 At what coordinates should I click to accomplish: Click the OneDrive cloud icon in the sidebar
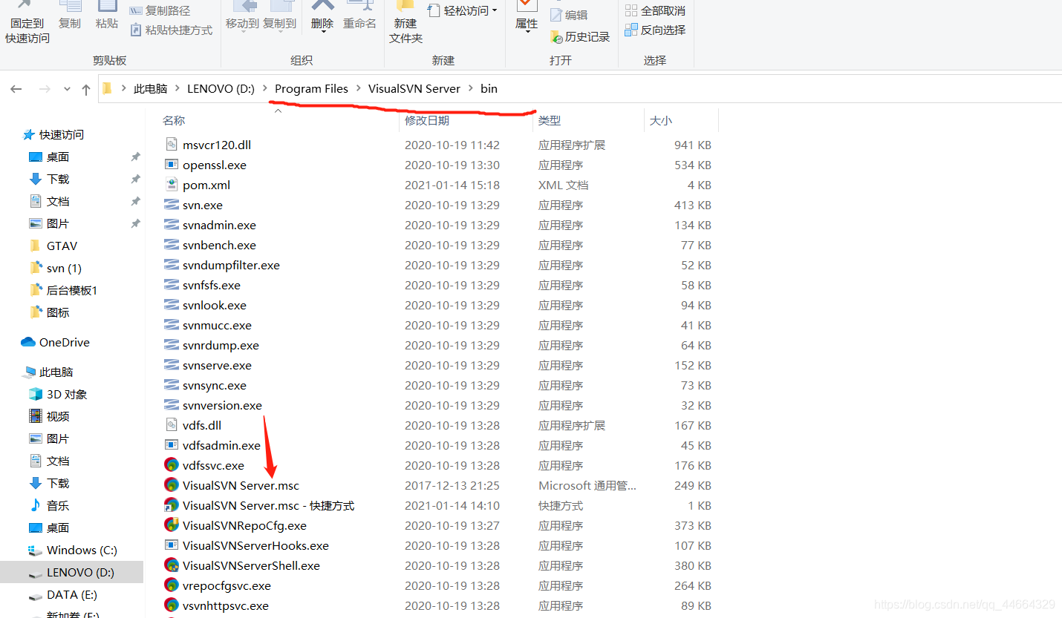(x=28, y=342)
